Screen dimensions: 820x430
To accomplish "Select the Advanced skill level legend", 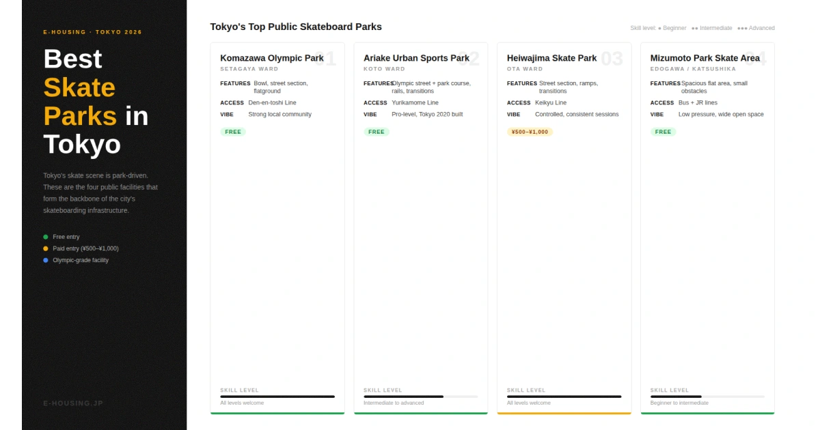I will 756,28.
